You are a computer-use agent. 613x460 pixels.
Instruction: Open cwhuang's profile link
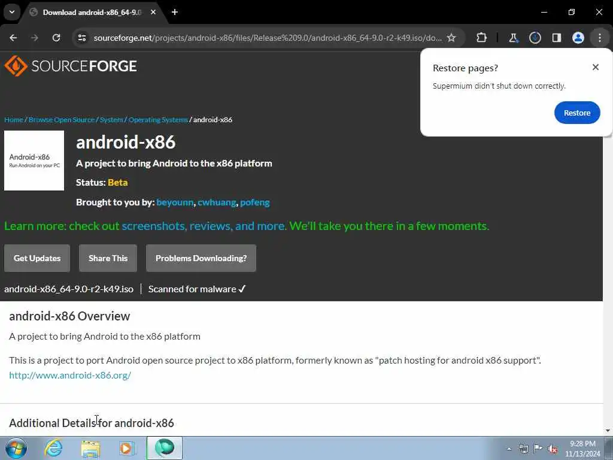[217, 202]
